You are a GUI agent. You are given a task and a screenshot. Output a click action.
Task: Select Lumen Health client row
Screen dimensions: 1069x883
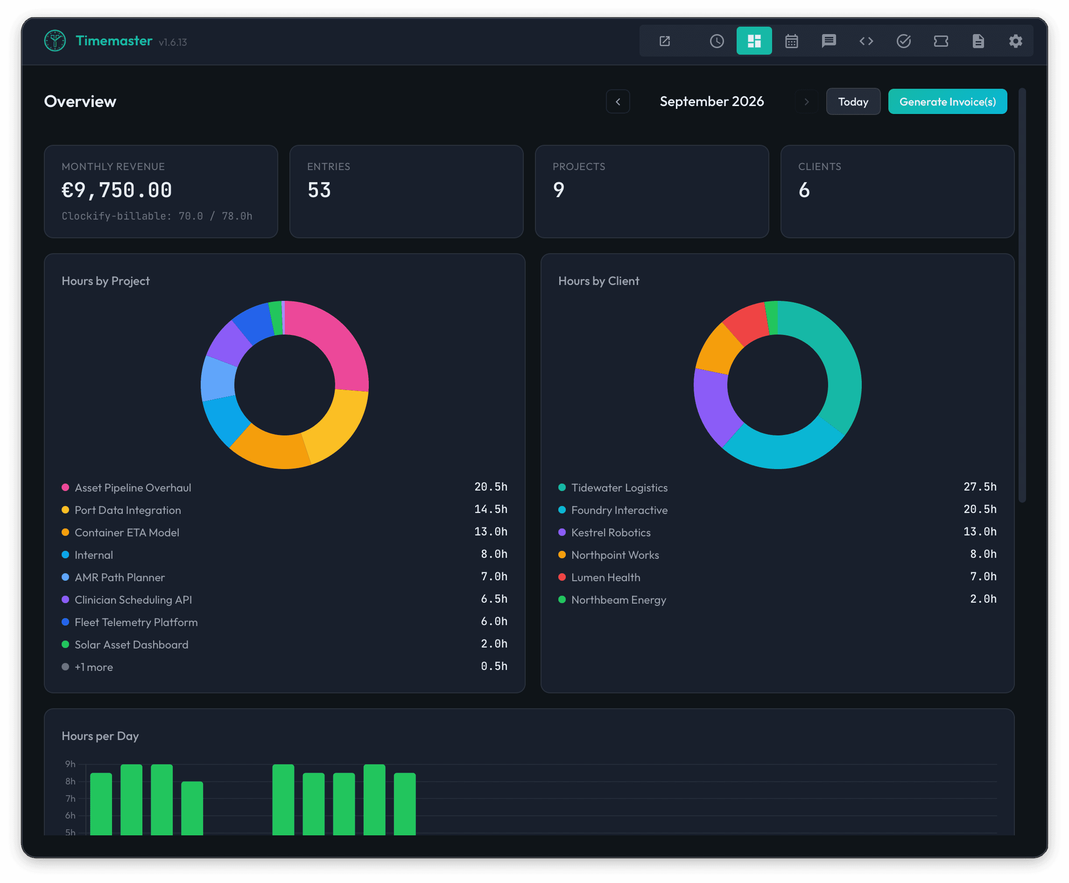pos(777,577)
